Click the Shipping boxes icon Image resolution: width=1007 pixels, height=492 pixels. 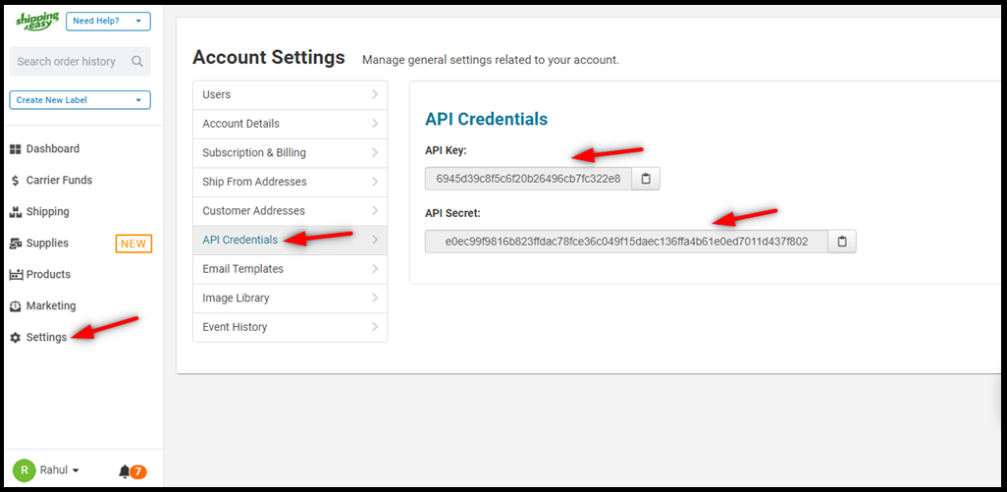pos(16,211)
